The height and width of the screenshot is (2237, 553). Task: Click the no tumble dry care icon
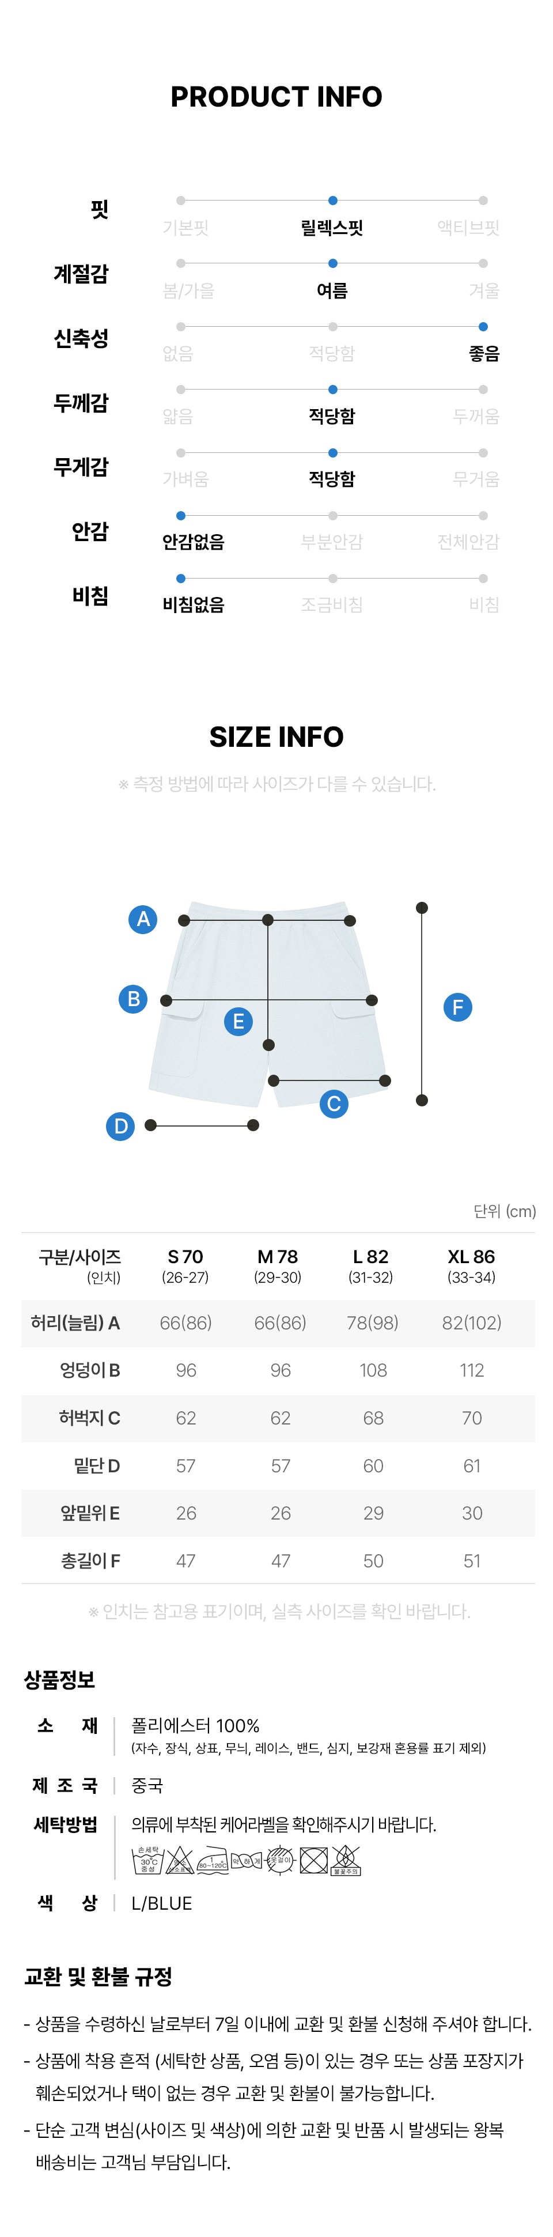pyautogui.click(x=313, y=1861)
